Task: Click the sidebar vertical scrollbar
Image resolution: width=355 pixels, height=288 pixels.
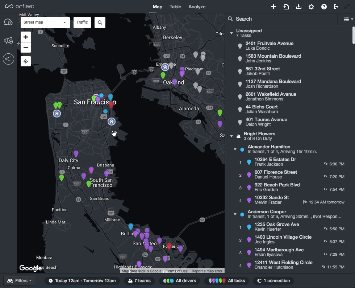Action: click(x=354, y=35)
